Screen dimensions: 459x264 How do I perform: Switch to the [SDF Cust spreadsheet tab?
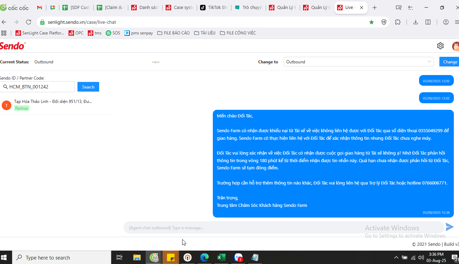[x=76, y=8]
